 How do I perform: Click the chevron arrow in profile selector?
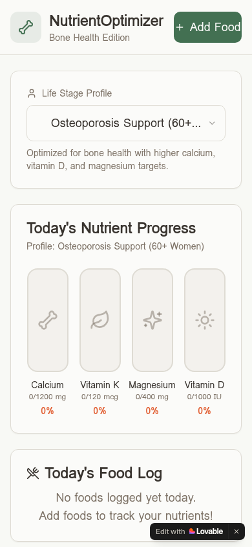pyautogui.click(x=212, y=123)
